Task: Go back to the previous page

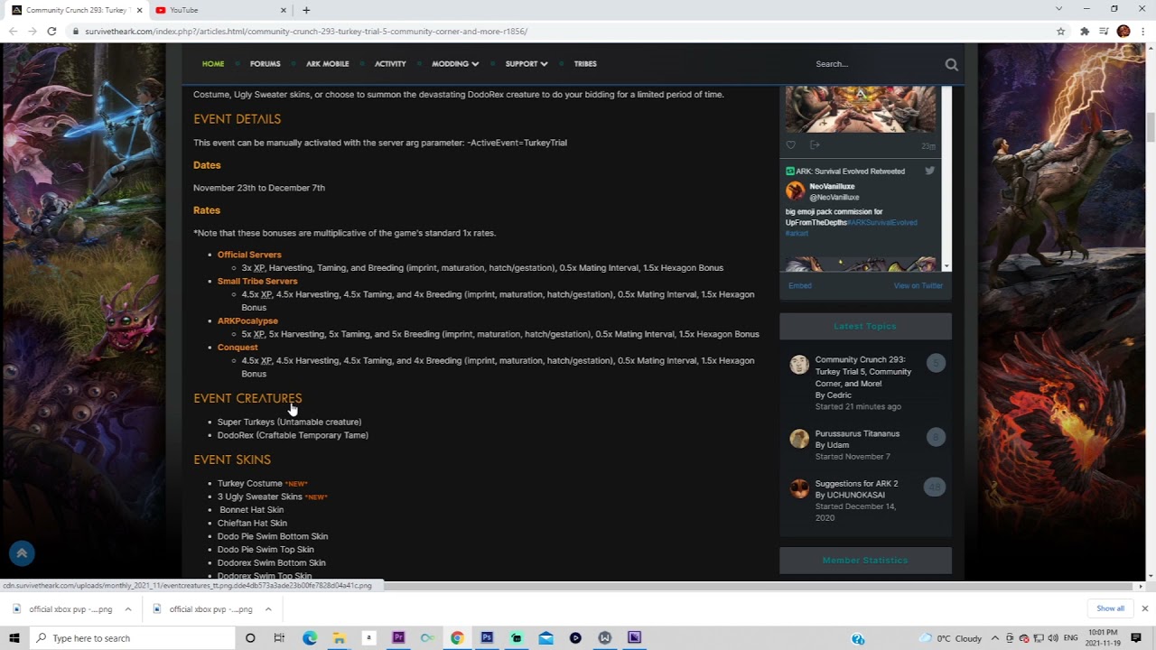Action: click(x=12, y=31)
